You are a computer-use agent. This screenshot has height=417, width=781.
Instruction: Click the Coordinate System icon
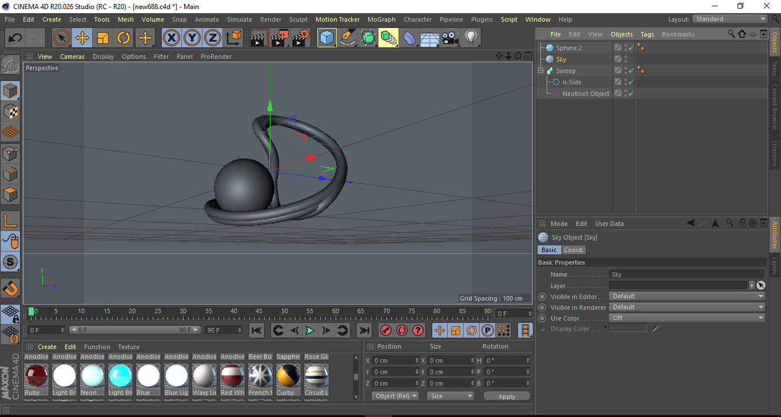pos(234,38)
